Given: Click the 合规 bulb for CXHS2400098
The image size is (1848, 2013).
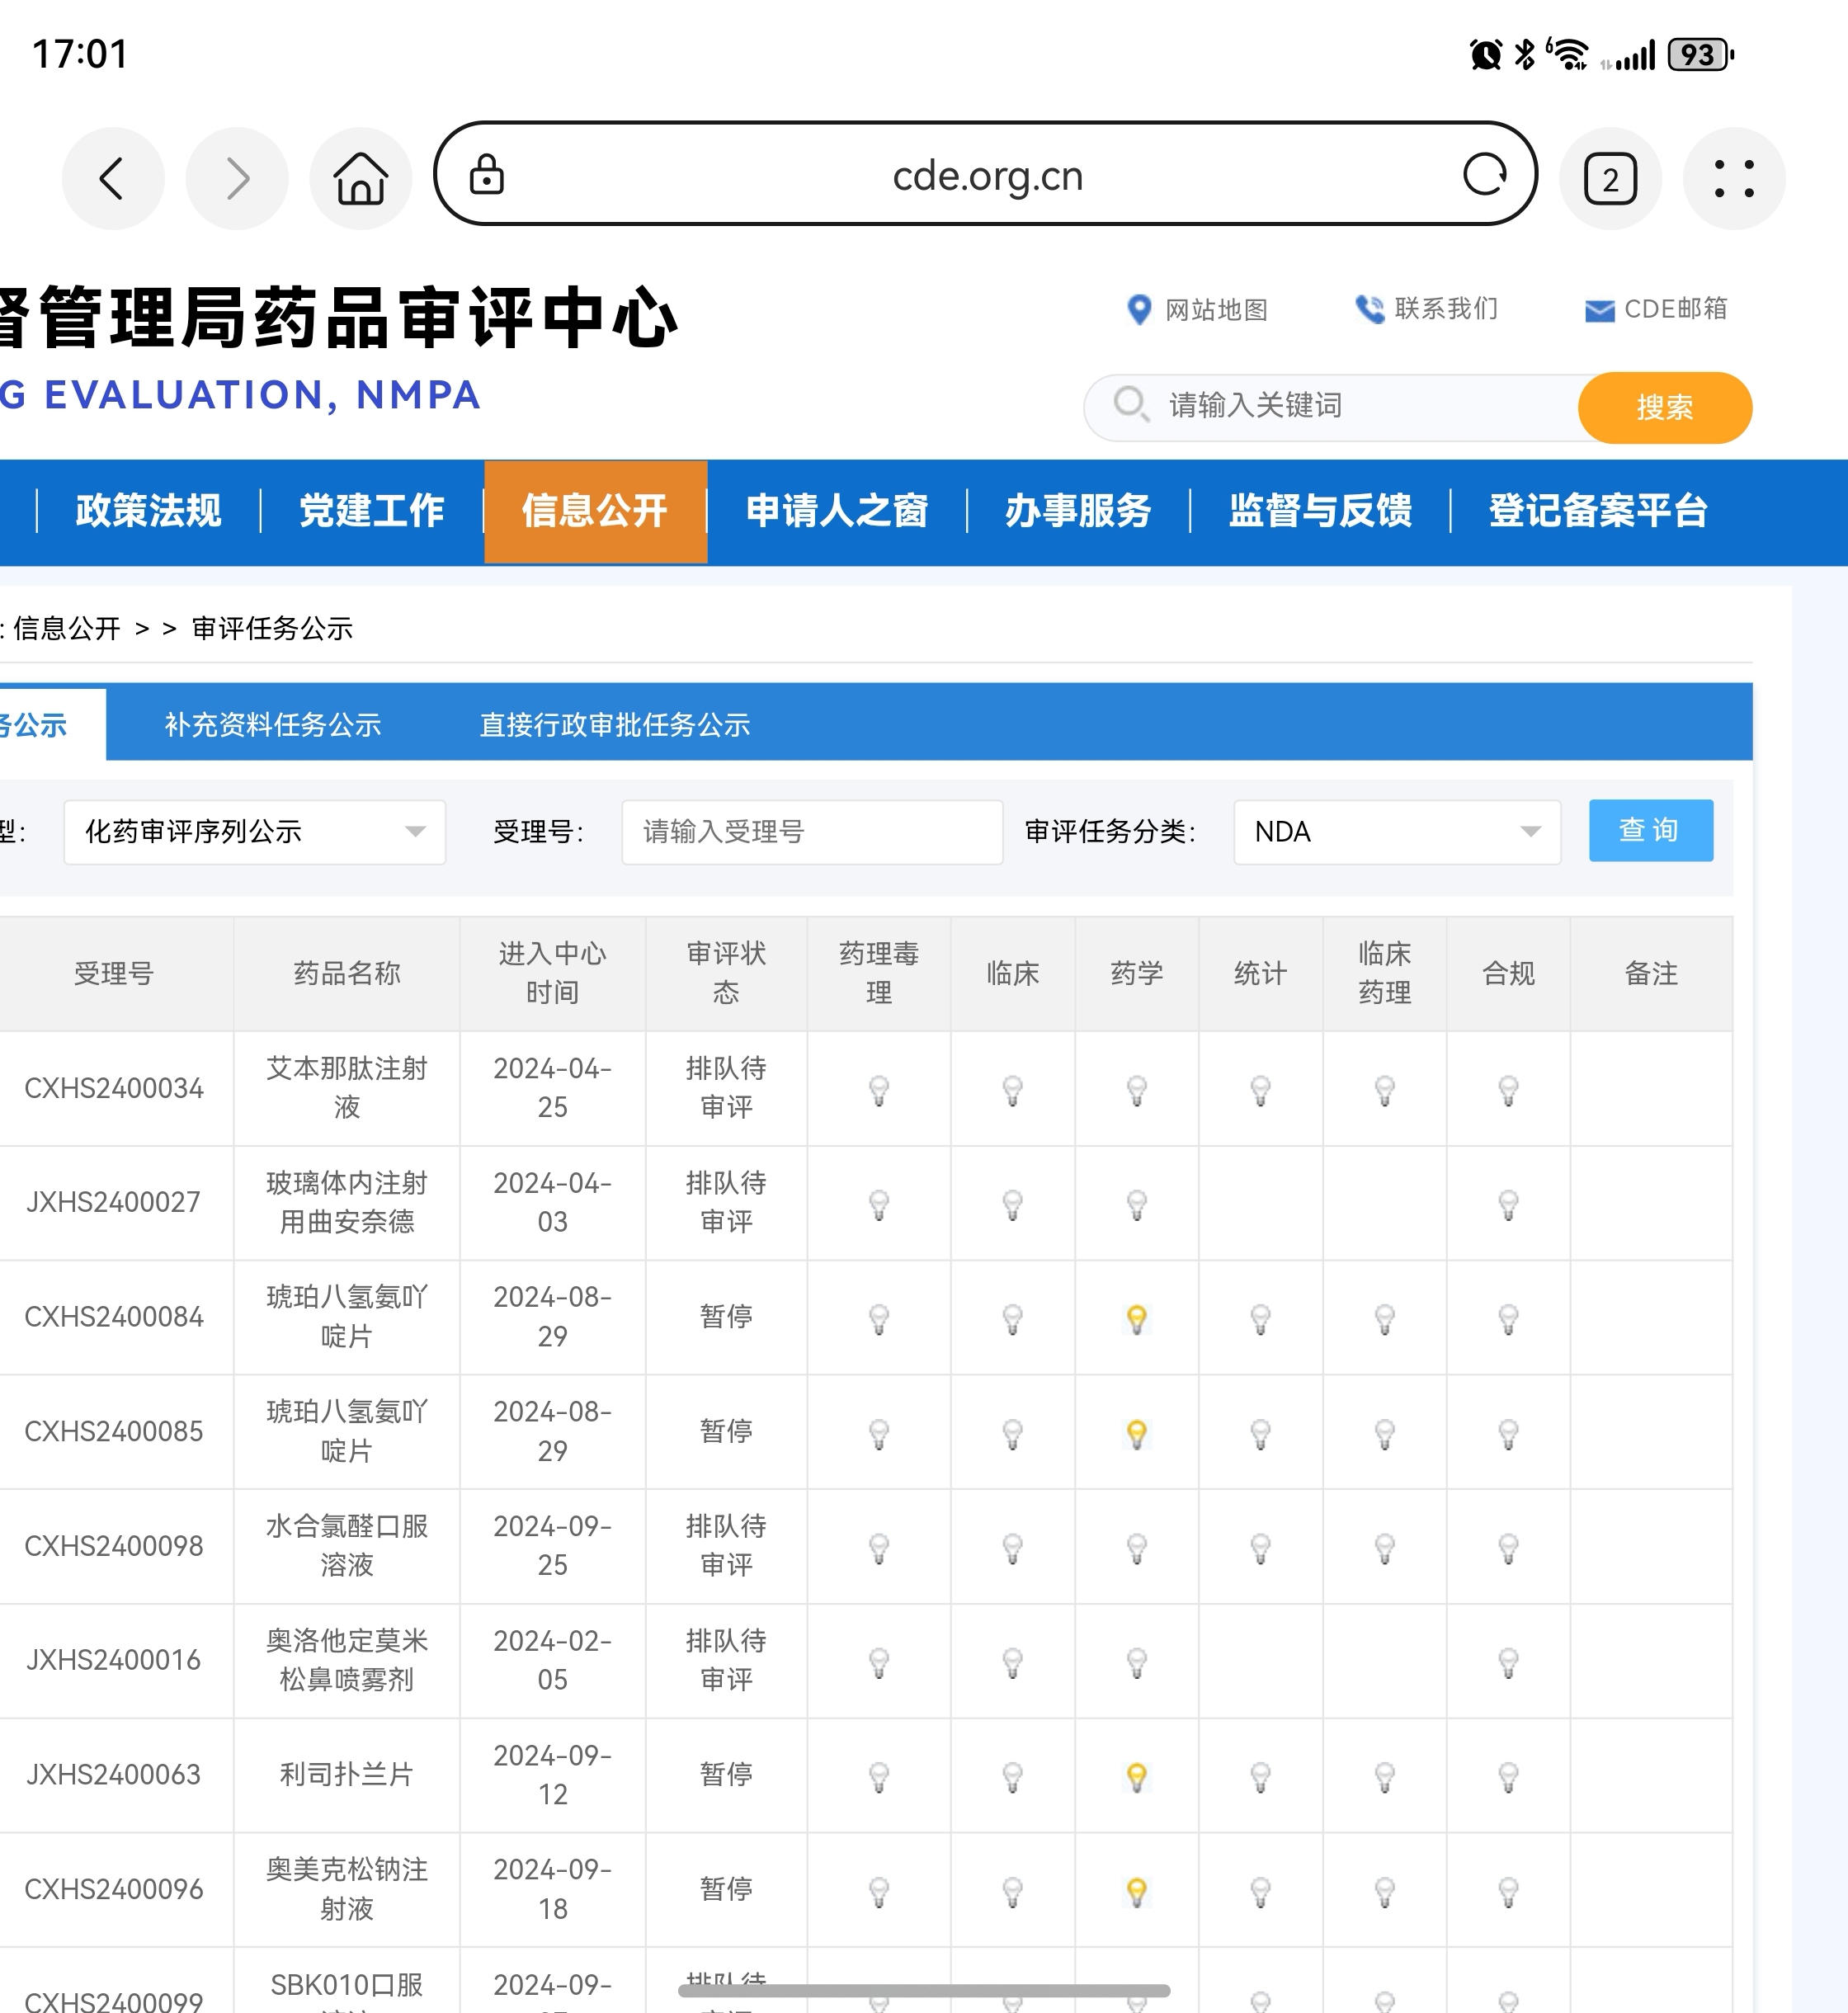Looking at the screenshot, I should [x=1508, y=1548].
